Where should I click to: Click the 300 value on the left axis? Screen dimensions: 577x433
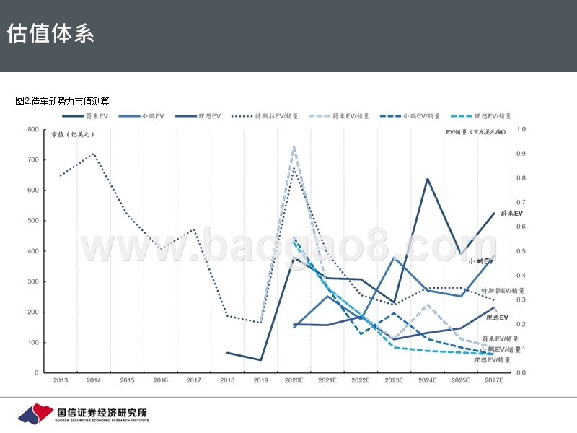(33, 281)
